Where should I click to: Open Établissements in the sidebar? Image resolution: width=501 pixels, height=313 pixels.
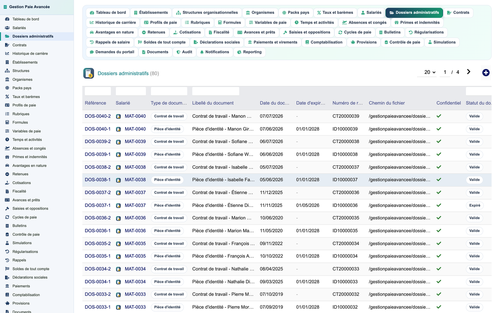(25, 62)
